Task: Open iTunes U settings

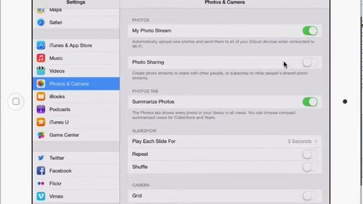Action: (x=76, y=122)
